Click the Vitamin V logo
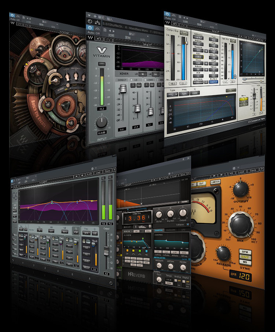275x332 pixels. [102, 51]
